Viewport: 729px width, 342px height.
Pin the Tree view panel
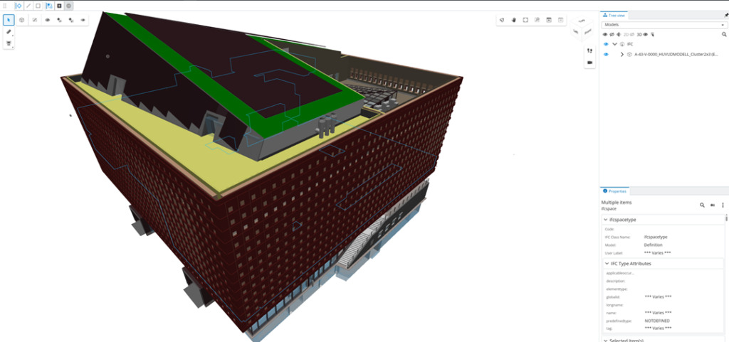(x=725, y=15)
